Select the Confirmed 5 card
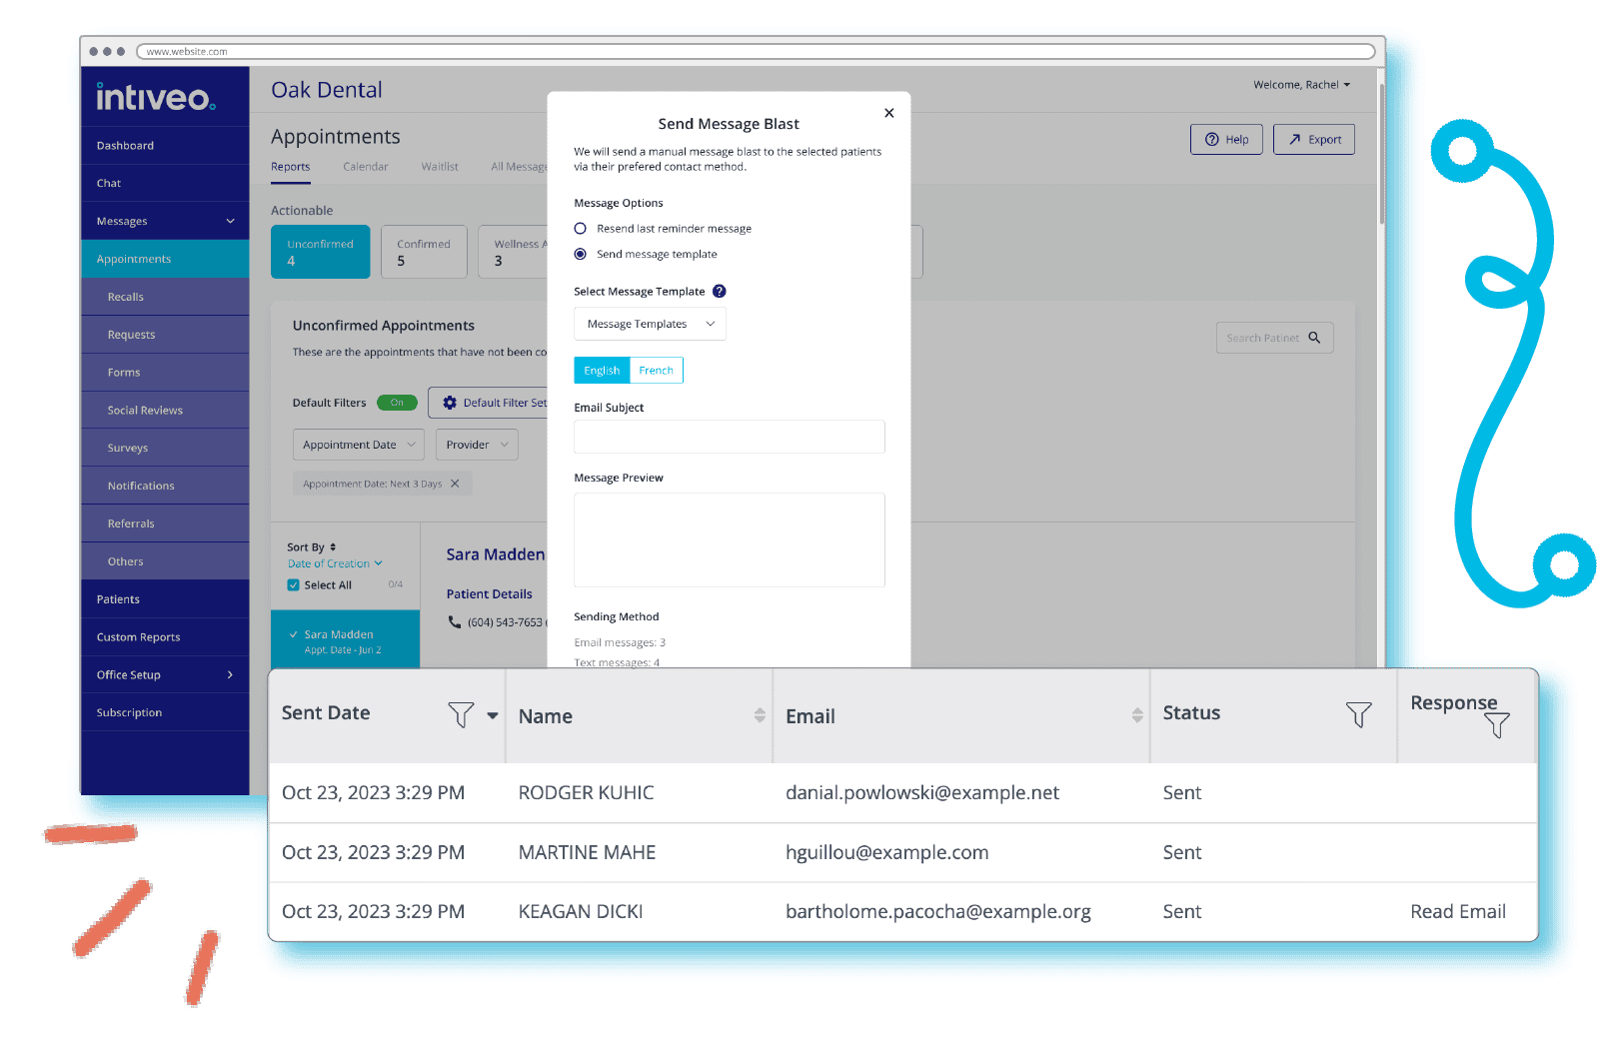Screen dimensions: 1618x1037 click(x=424, y=252)
